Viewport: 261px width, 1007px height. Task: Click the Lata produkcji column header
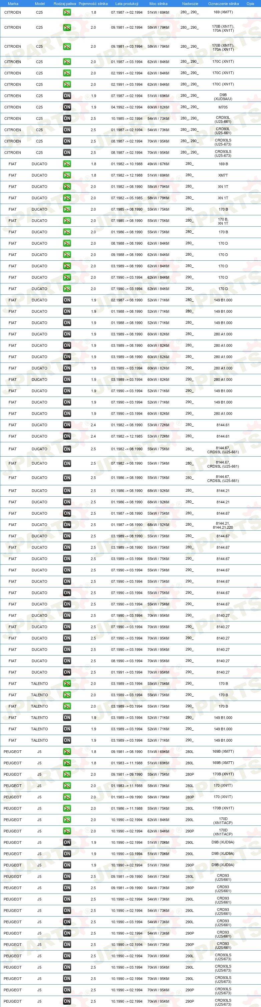(126, 4)
